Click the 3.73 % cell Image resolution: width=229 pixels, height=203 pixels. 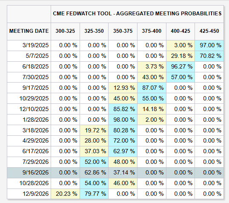click(x=152, y=67)
